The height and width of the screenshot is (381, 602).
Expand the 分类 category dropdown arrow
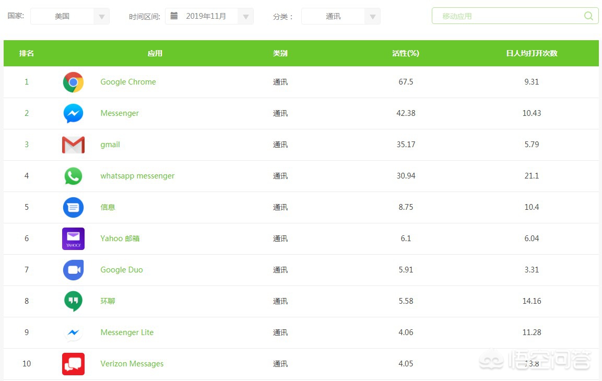[x=372, y=17]
